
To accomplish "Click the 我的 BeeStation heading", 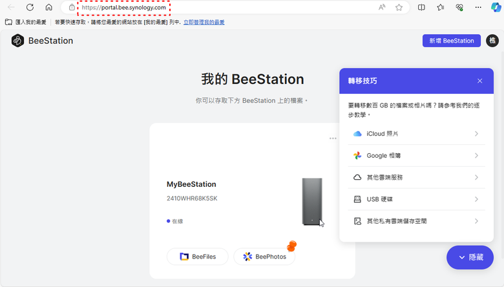I will tap(252, 80).
